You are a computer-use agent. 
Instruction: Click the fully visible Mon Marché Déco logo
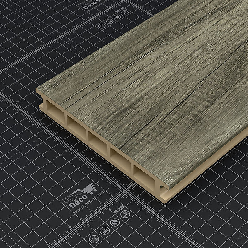(x=79, y=196)
